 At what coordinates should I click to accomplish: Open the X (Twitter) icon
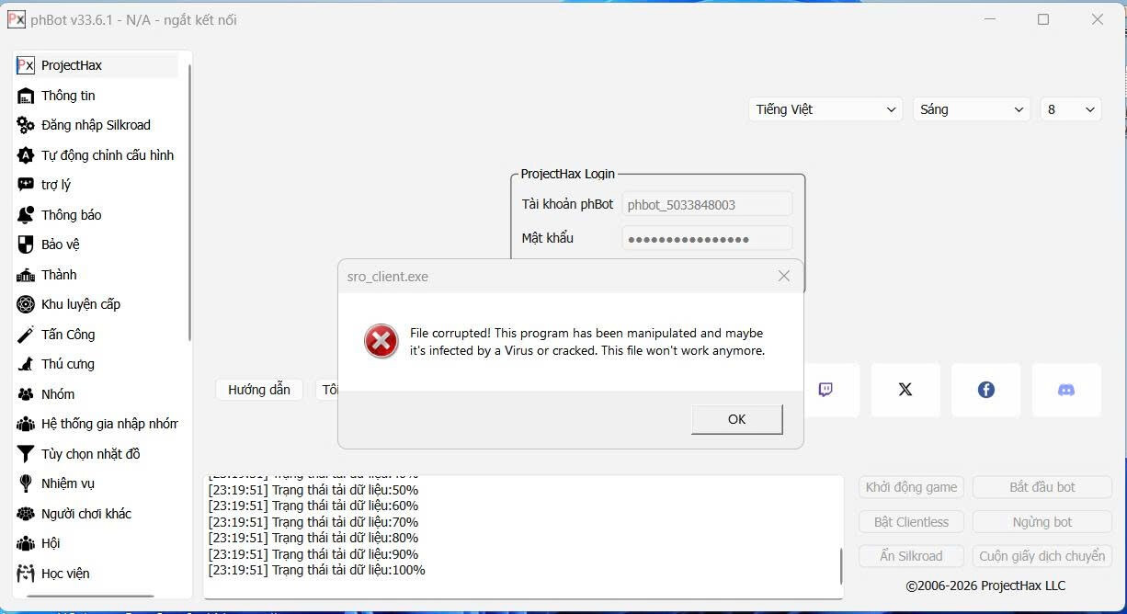pos(905,390)
